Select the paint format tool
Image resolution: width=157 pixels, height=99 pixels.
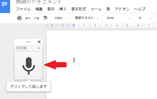coord(45,18)
